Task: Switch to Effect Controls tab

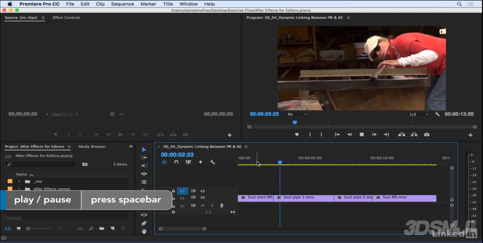Action: 66,18
